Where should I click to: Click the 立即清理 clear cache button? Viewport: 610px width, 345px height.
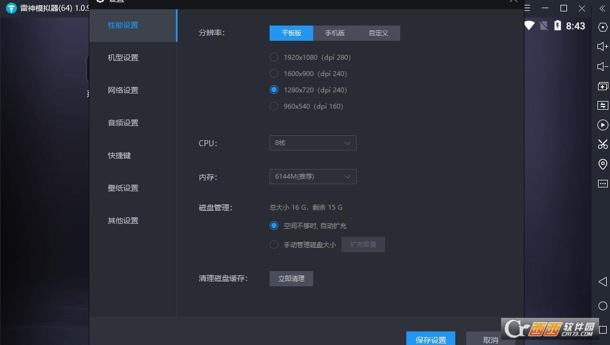tap(291, 279)
